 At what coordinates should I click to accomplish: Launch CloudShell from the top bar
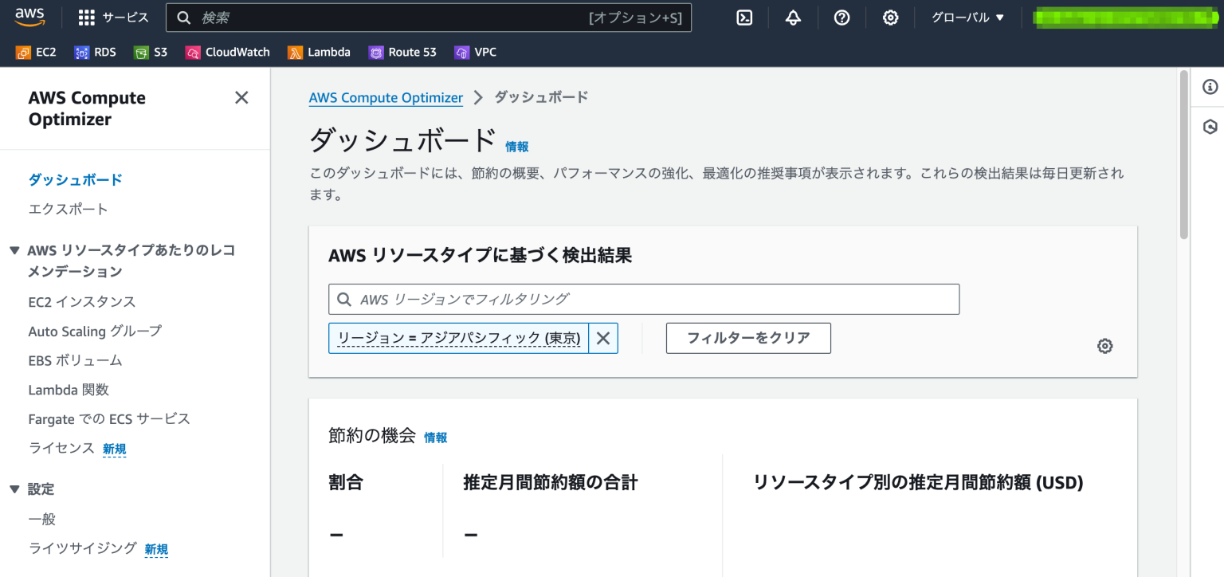[743, 17]
